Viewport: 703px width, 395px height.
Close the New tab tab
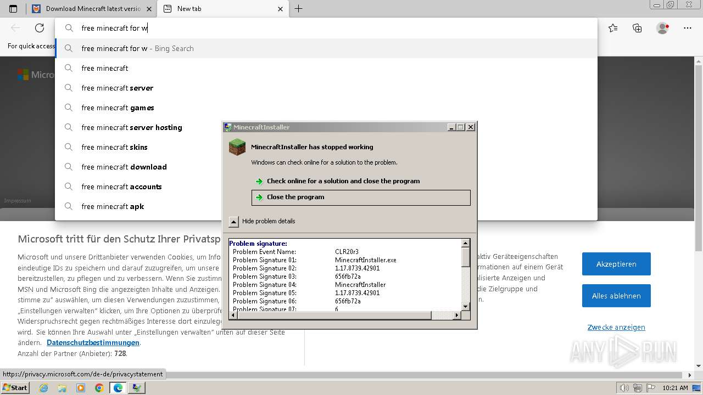[280, 9]
